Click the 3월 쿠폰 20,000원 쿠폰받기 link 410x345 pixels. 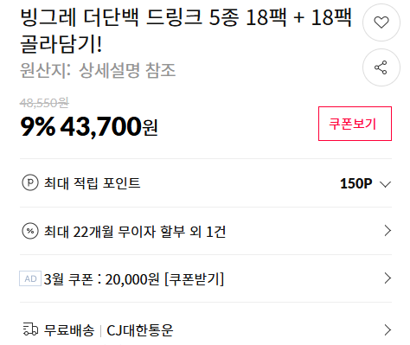(x=134, y=279)
